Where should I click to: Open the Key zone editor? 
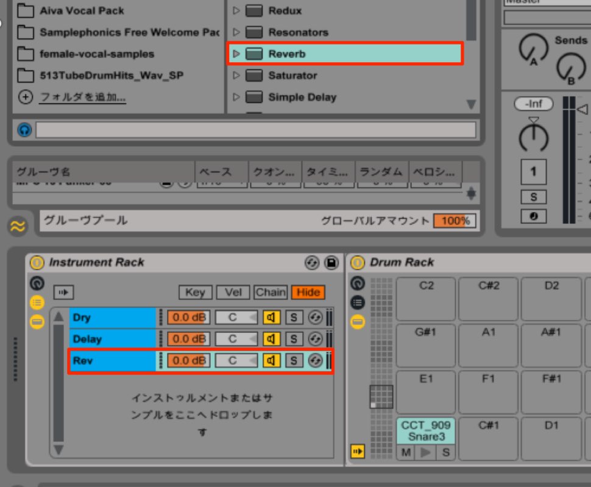pyautogui.click(x=195, y=292)
